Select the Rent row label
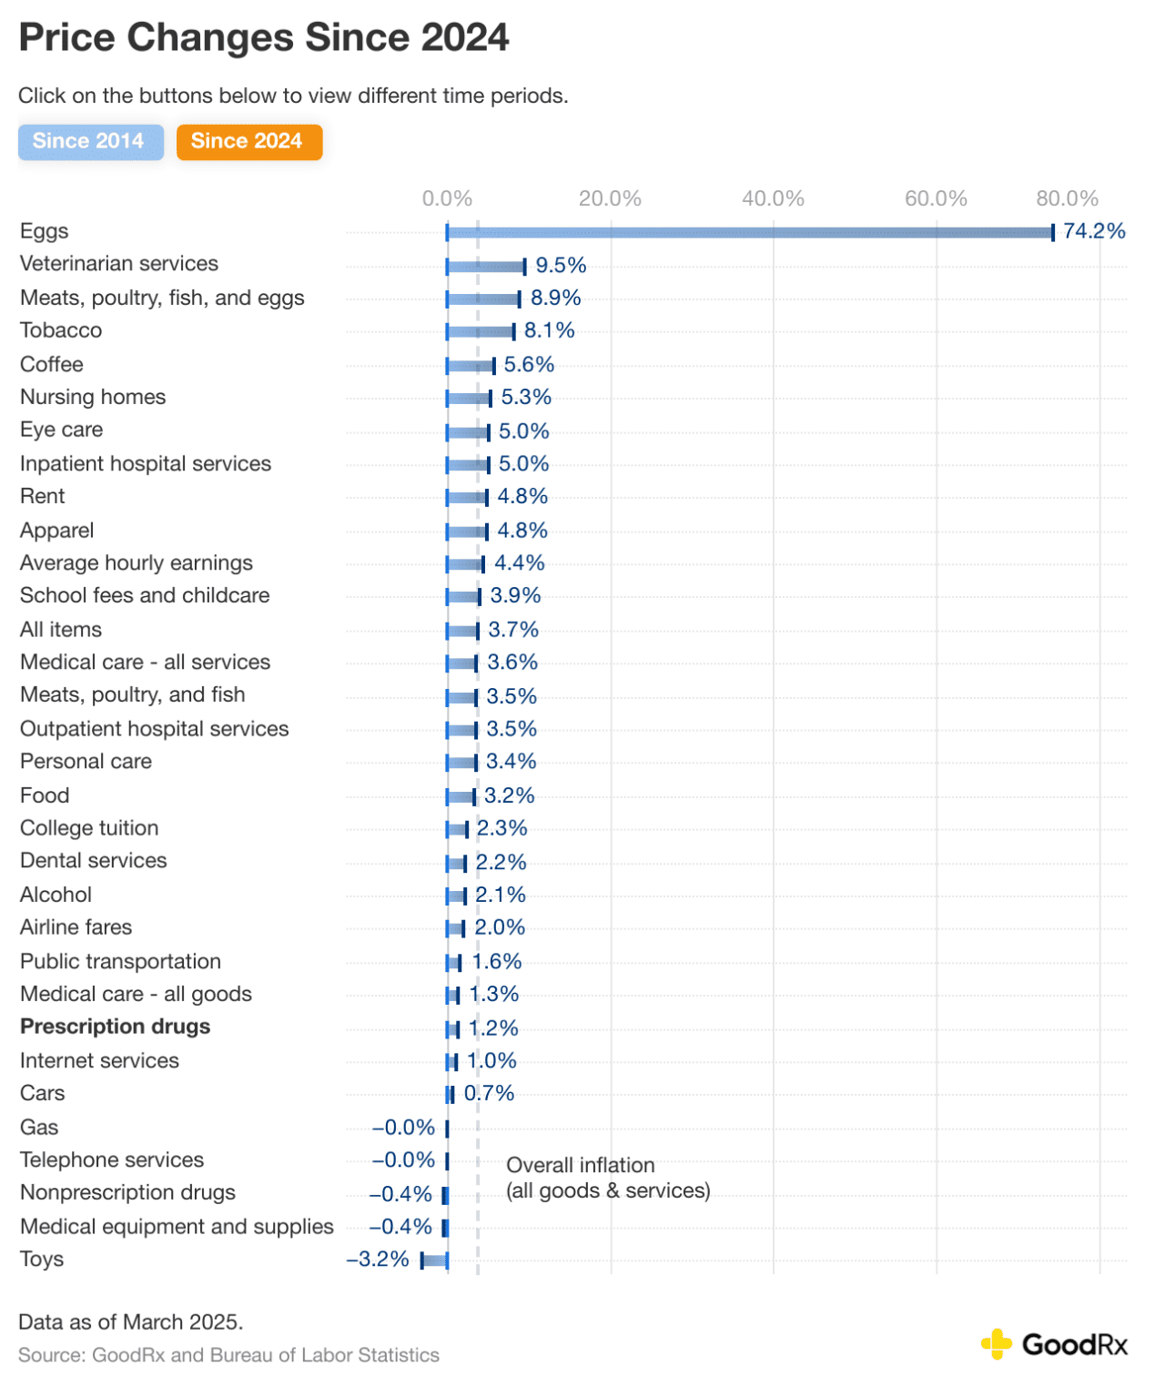This screenshot has width=1165, height=1387. pyautogui.click(x=41, y=496)
